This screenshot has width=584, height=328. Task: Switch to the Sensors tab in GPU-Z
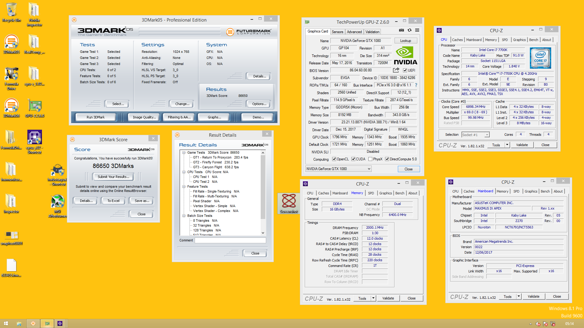[337, 32]
